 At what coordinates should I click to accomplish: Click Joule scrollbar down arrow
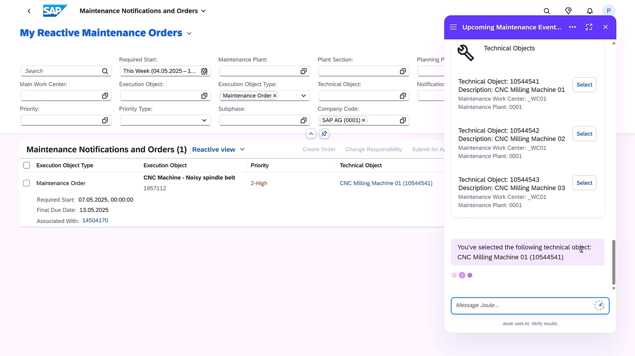[614, 289]
